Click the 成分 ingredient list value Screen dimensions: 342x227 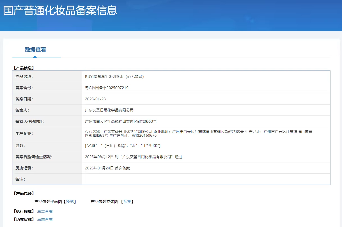[123, 146]
